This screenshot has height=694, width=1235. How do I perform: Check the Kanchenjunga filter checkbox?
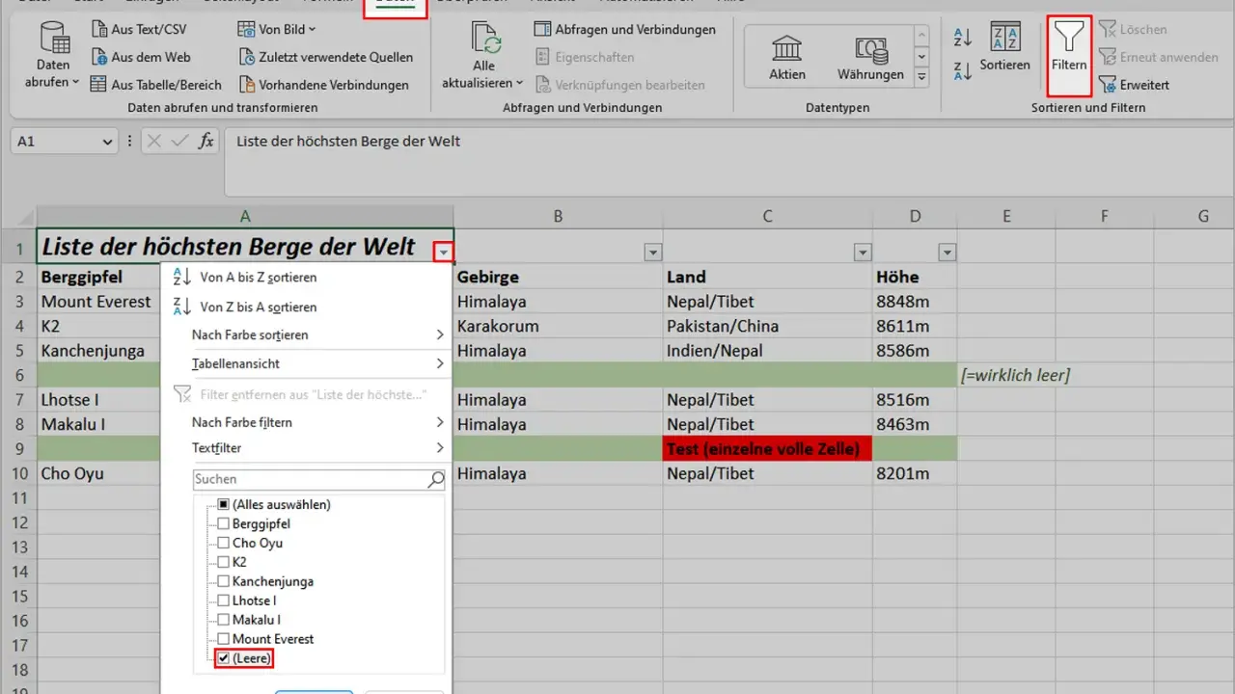pos(224,581)
